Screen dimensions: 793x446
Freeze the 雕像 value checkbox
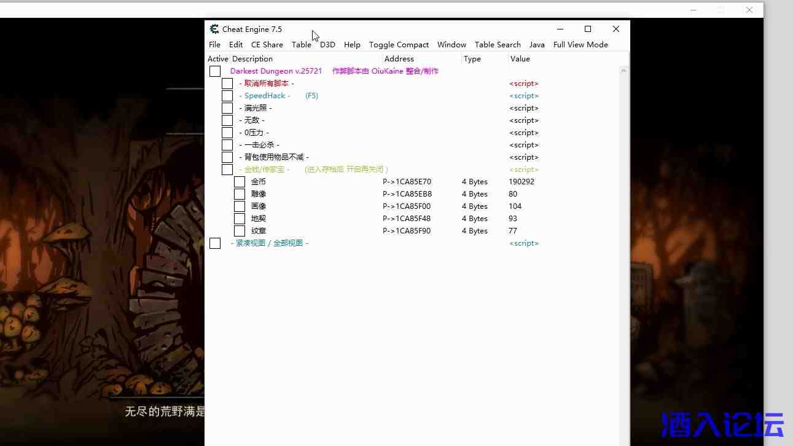240,194
